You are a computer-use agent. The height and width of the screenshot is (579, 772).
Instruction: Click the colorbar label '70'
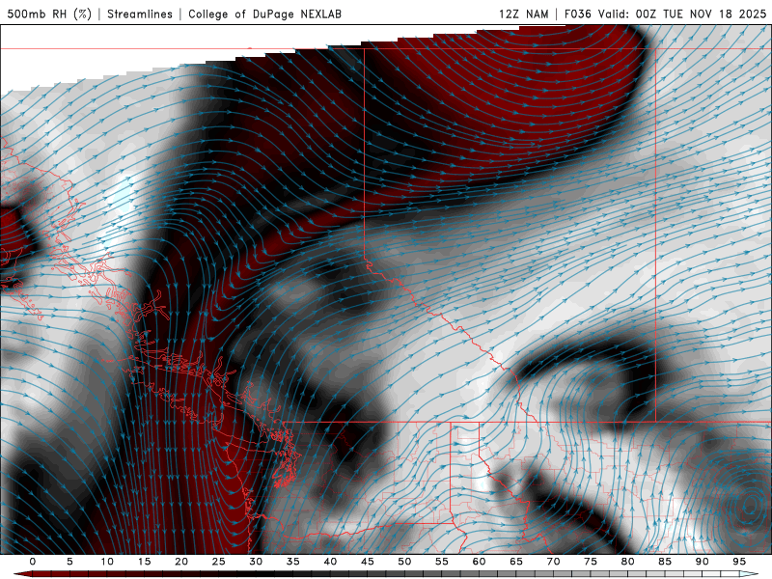click(x=553, y=562)
